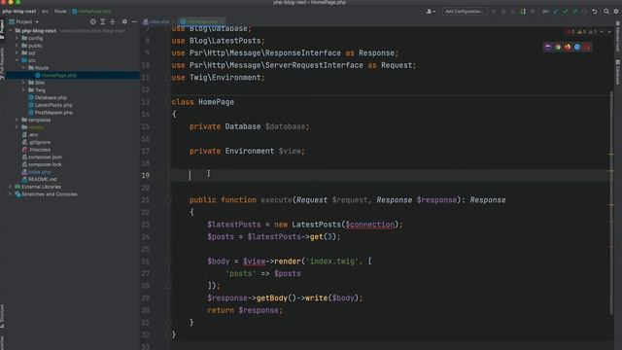Viewport: 622px width, 350px height.
Task: Click class name HomePage in editor
Action: click(x=216, y=102)
